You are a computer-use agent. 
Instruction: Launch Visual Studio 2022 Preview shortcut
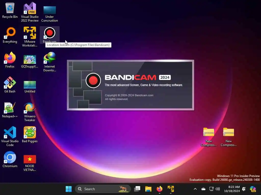tap(30, 12)
